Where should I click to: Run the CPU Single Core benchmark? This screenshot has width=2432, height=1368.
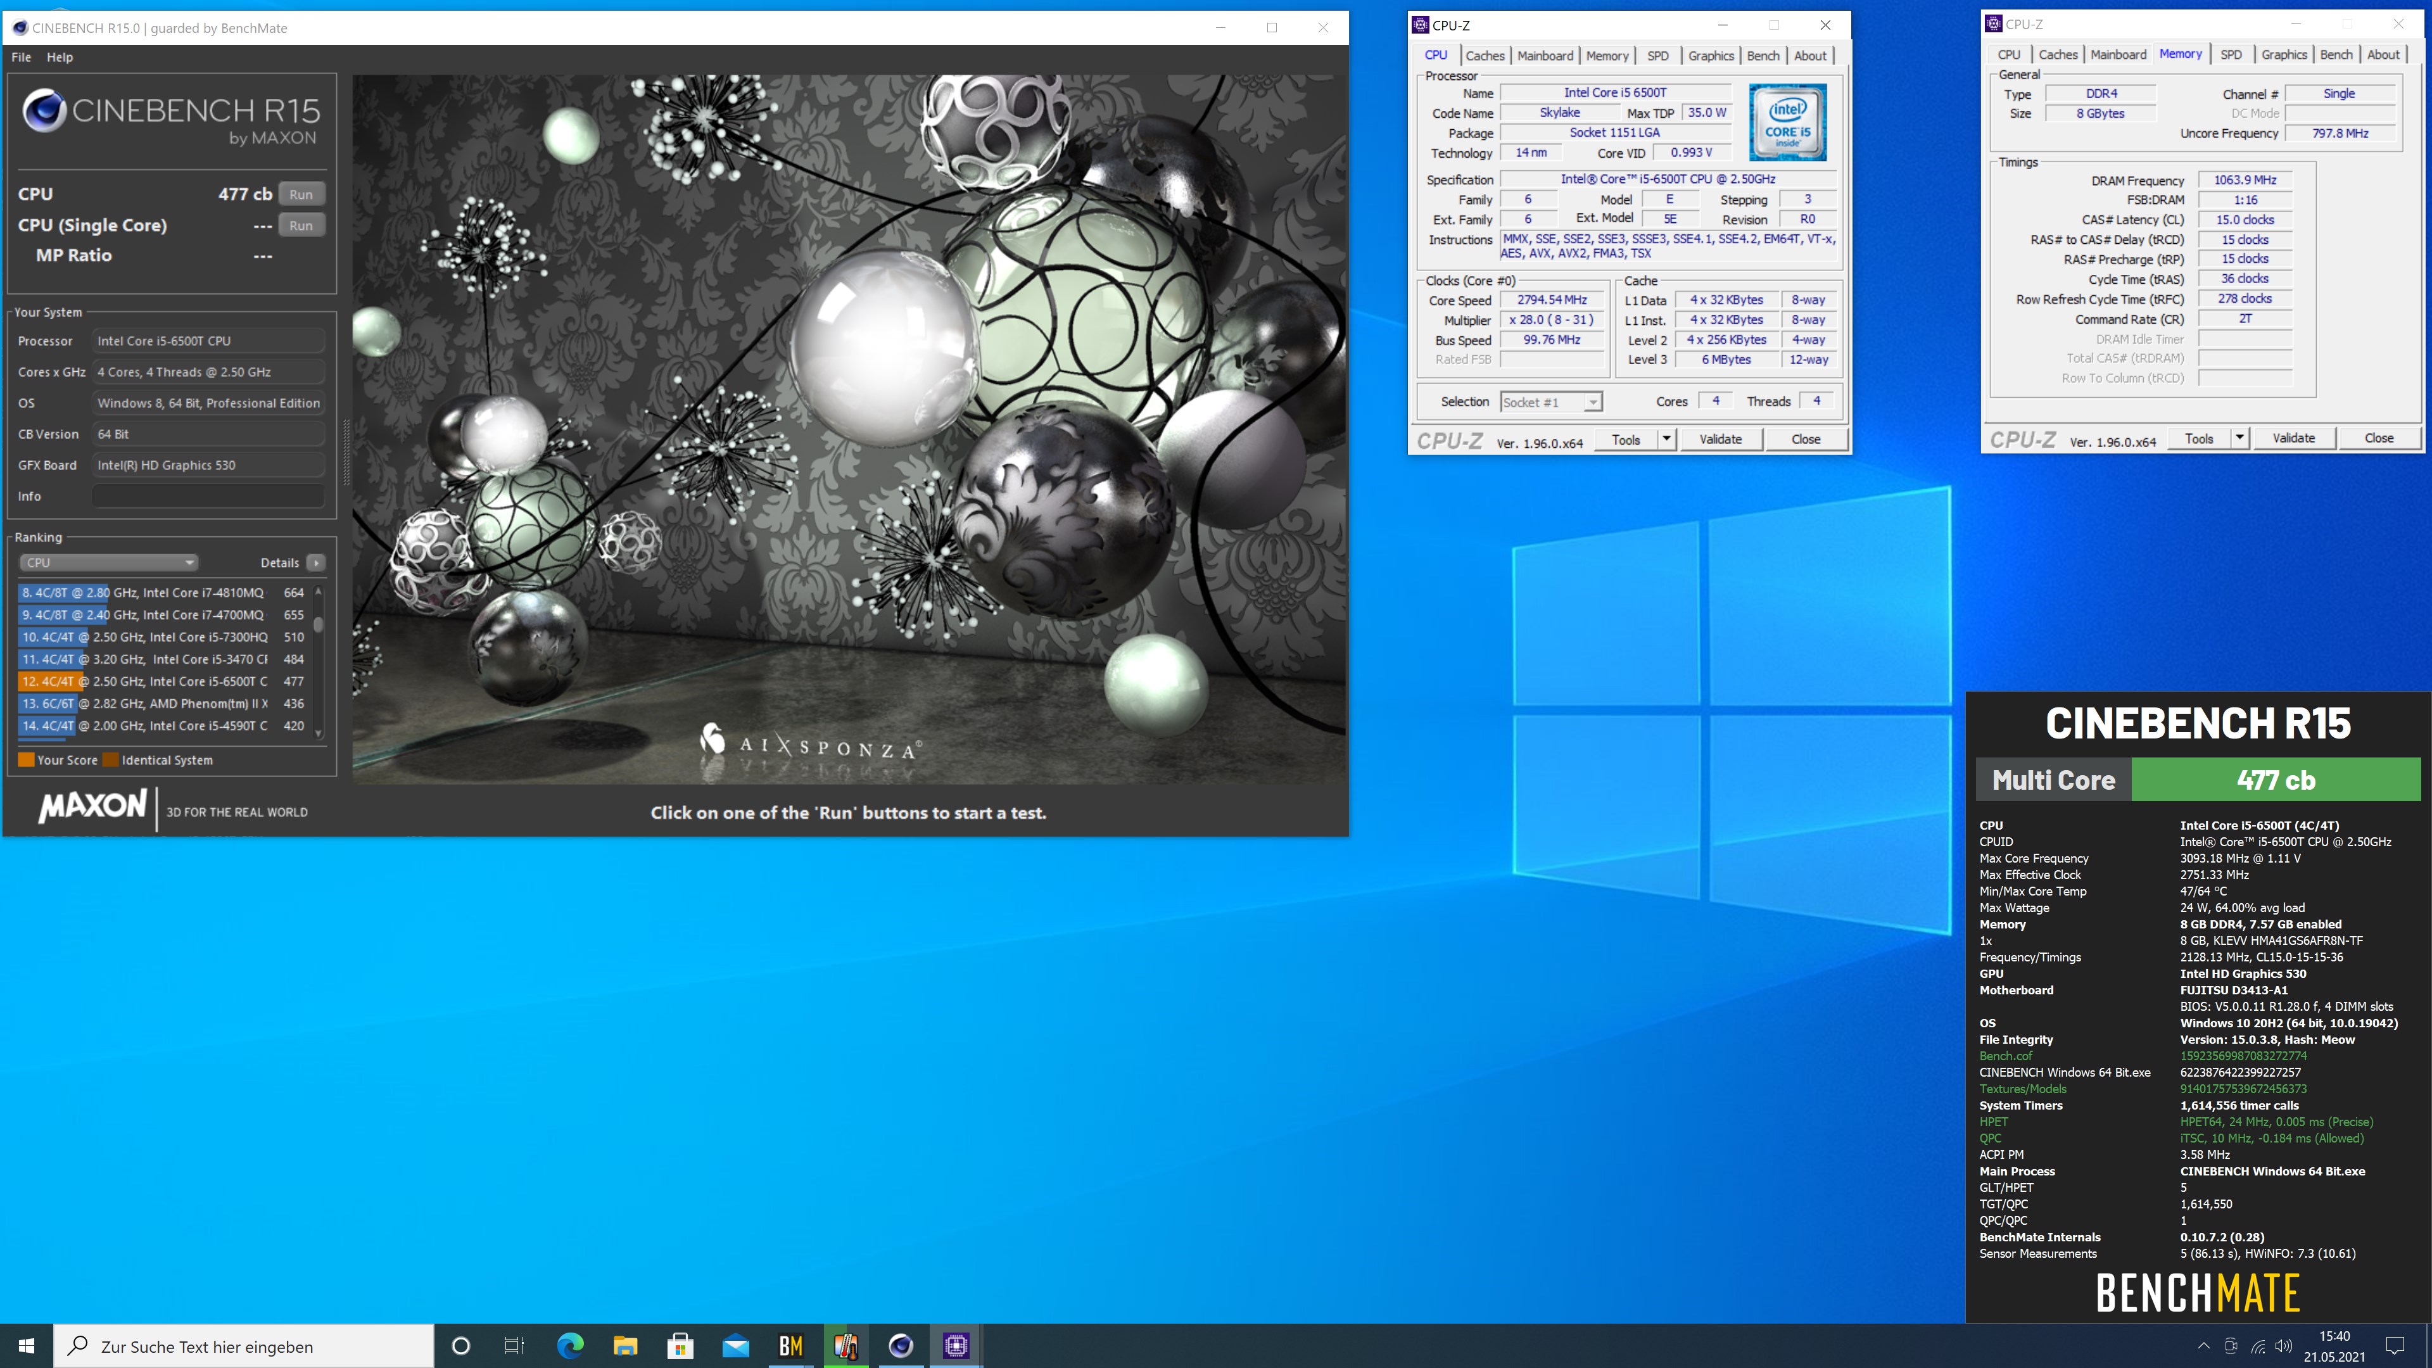click(301, 225)
